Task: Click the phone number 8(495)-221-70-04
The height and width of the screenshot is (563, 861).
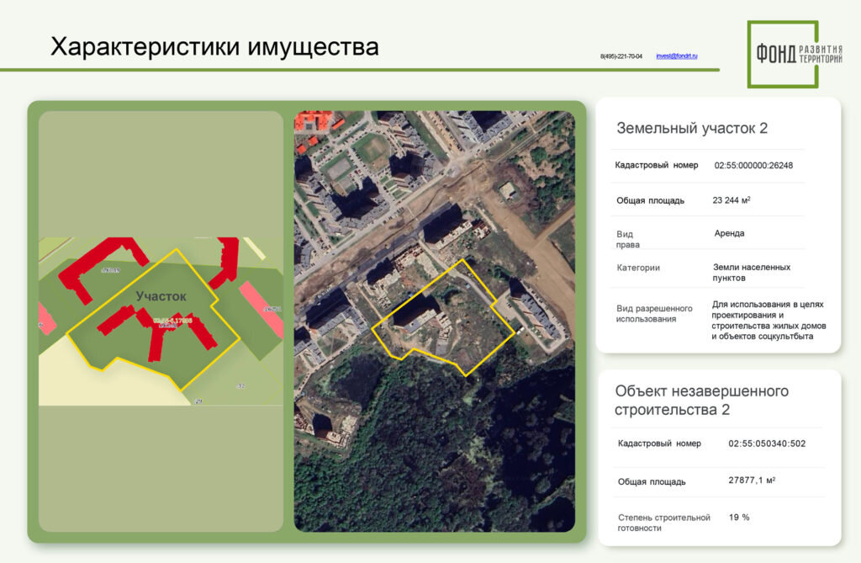Action: [621, 56]
